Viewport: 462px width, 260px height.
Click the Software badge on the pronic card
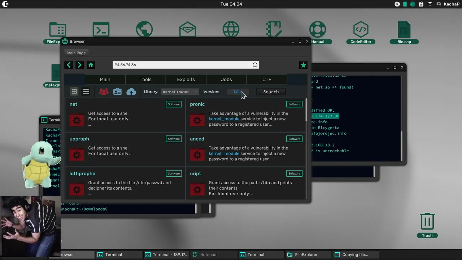tap(294, 104)
